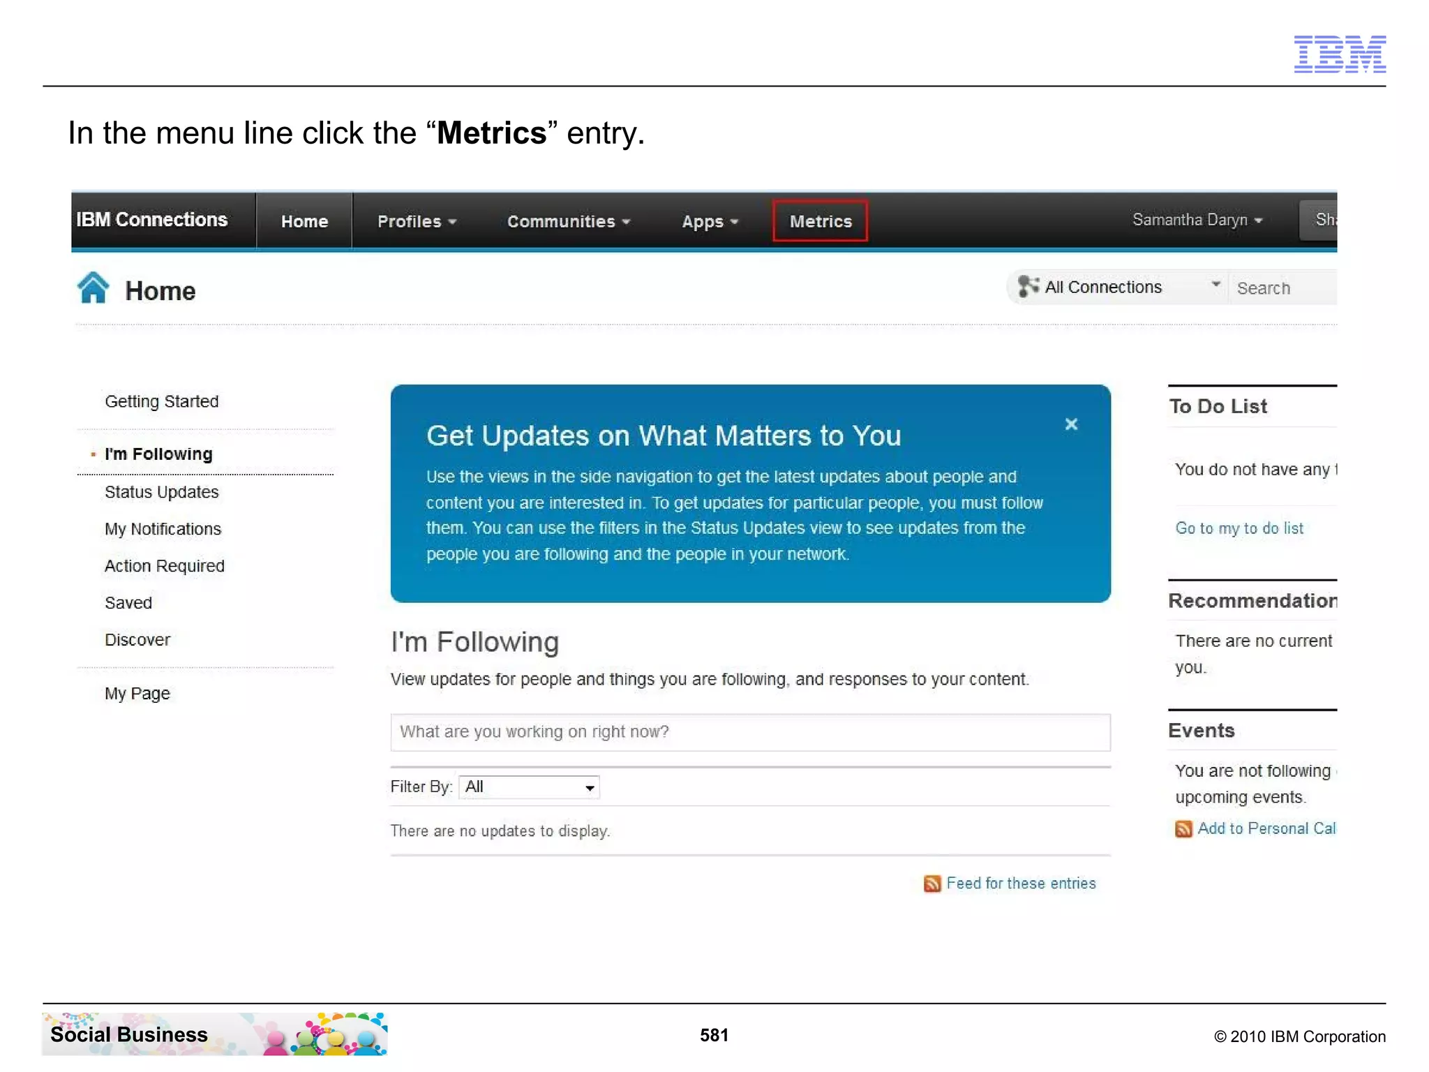Select I'm Following in side navigation
This screenshot has height=1072, width=1429.
click(x=158, y=454)
